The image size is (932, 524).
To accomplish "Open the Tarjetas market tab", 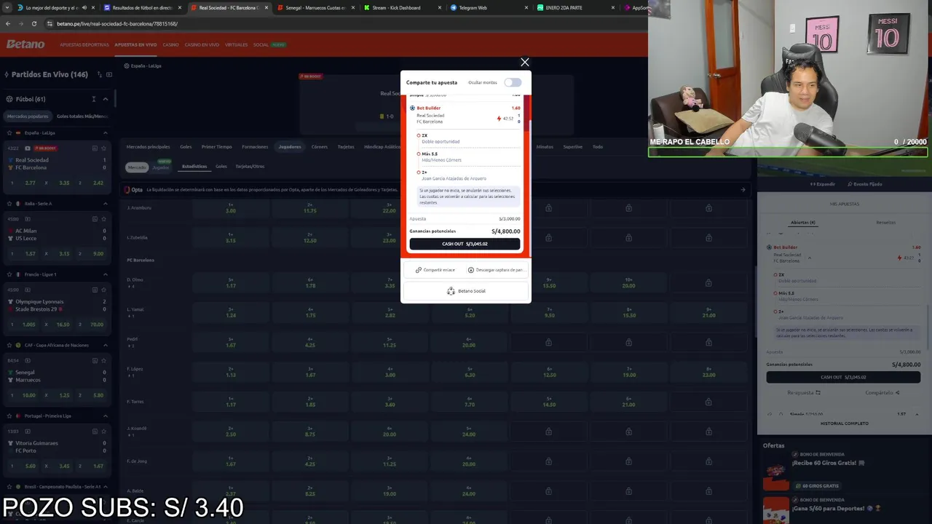I will click(346, 146).
